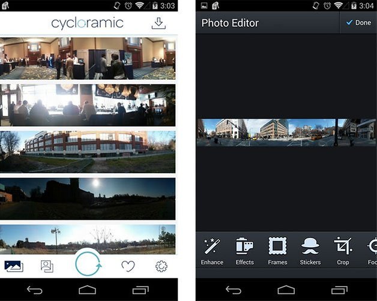Open the red brick building panorama
Screen dimensions: 377x301
[x=88, y=152]
